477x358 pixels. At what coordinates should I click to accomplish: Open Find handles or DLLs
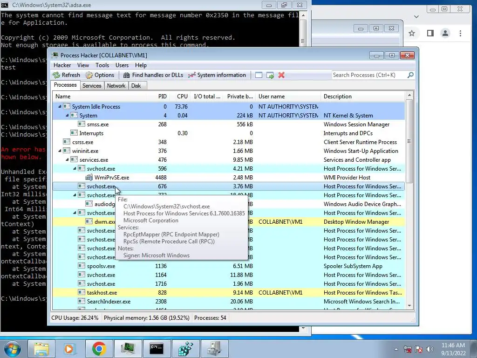click(153, 75)
